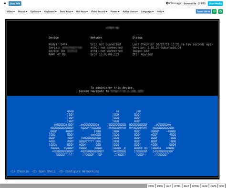This screenshot has width=226, height=188.
Task: Click the '(0 KB)' CD image size
Action: (202, 3)
